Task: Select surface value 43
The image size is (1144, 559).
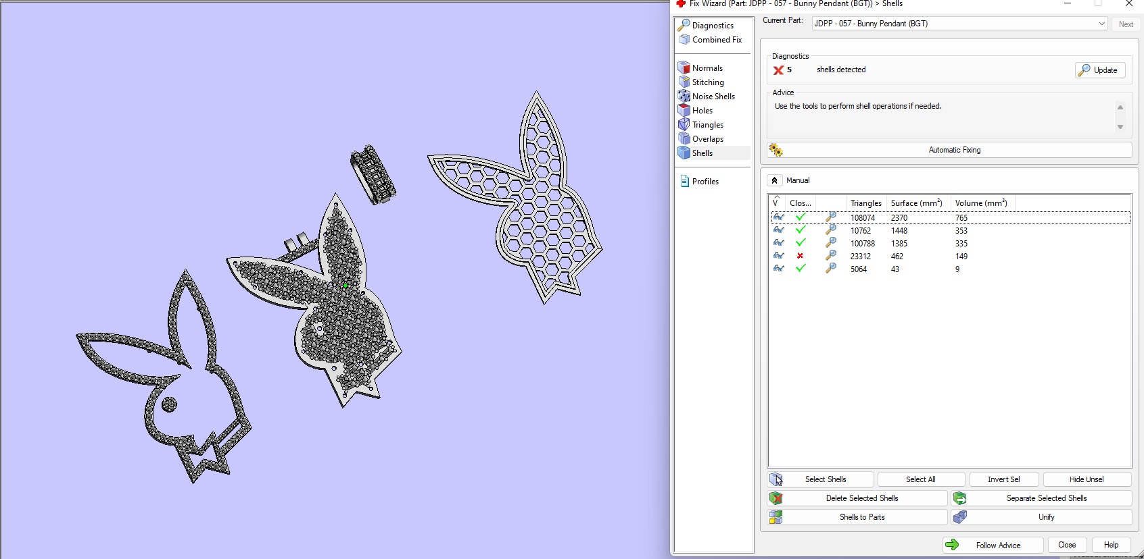Action: 895,269
